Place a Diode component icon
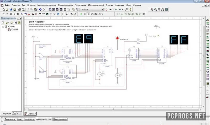The image size is (210, 125). 11,14
